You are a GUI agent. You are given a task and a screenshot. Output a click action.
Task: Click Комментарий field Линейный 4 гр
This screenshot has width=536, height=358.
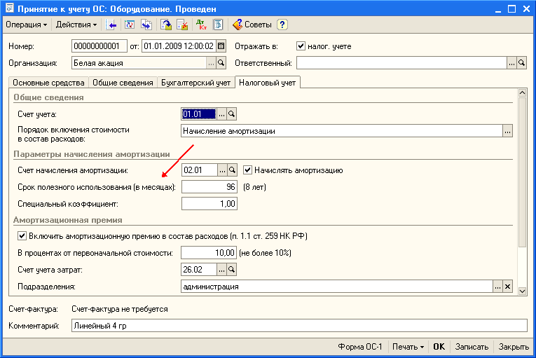pyautogui.click(x=299, y=326)
